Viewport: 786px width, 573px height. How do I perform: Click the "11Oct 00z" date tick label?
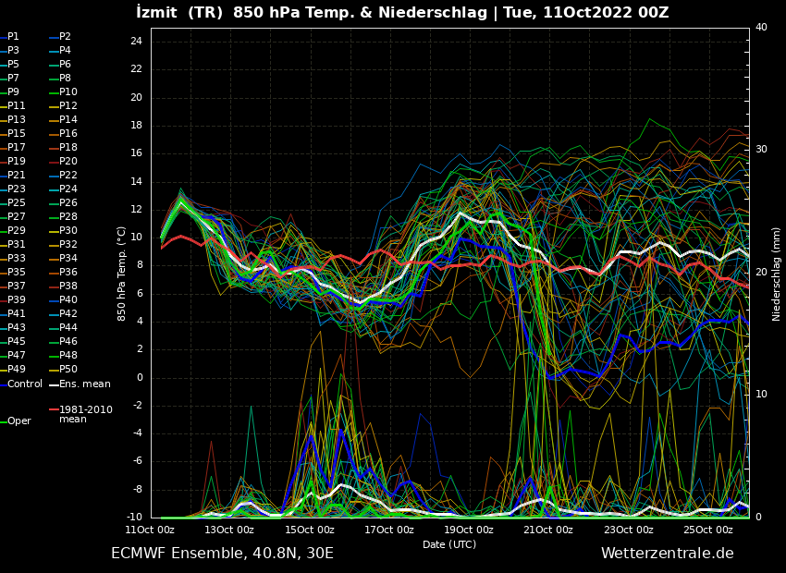(x=150, y=530)
